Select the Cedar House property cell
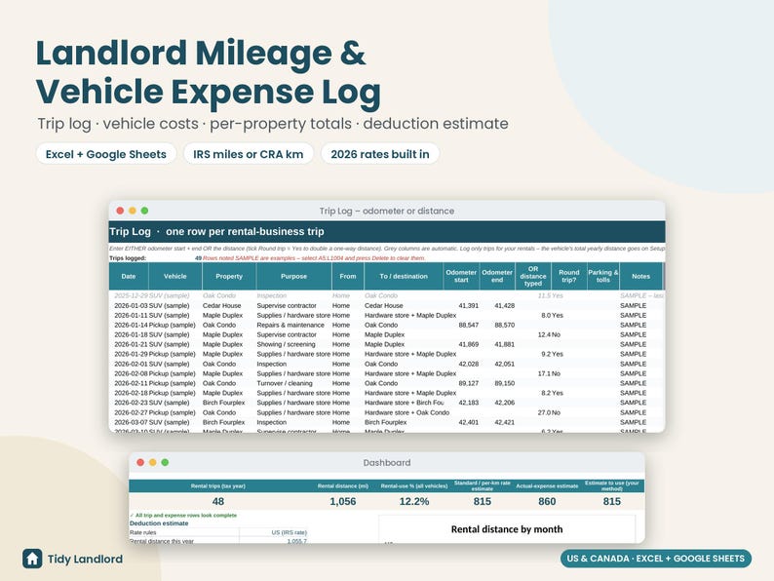Screen dimensions: 774x581 221,305
